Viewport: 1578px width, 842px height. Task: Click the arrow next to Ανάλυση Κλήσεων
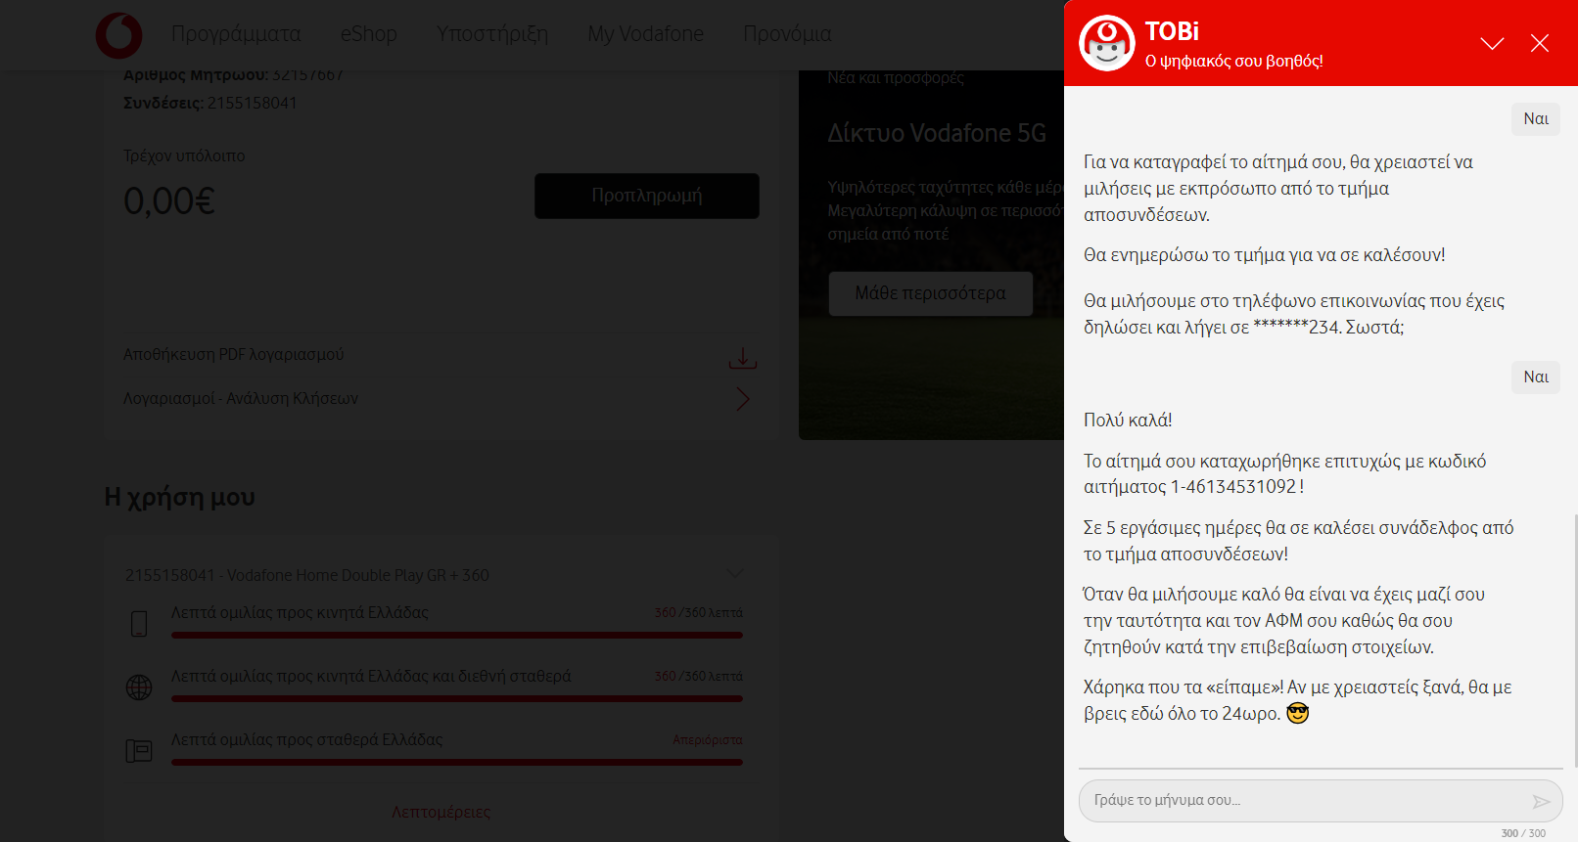coord(743,399)
